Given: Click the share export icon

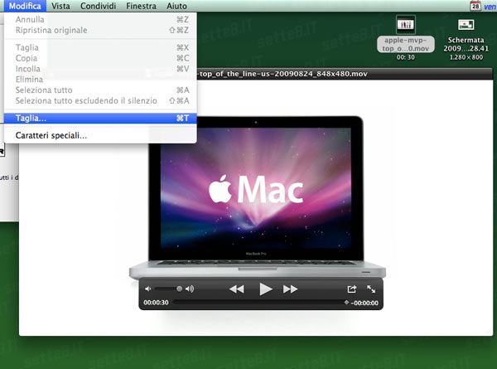Looking at the screenshot, I should point(351,289).
